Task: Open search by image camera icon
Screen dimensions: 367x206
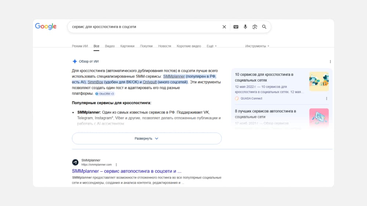Action: (255, 27)
